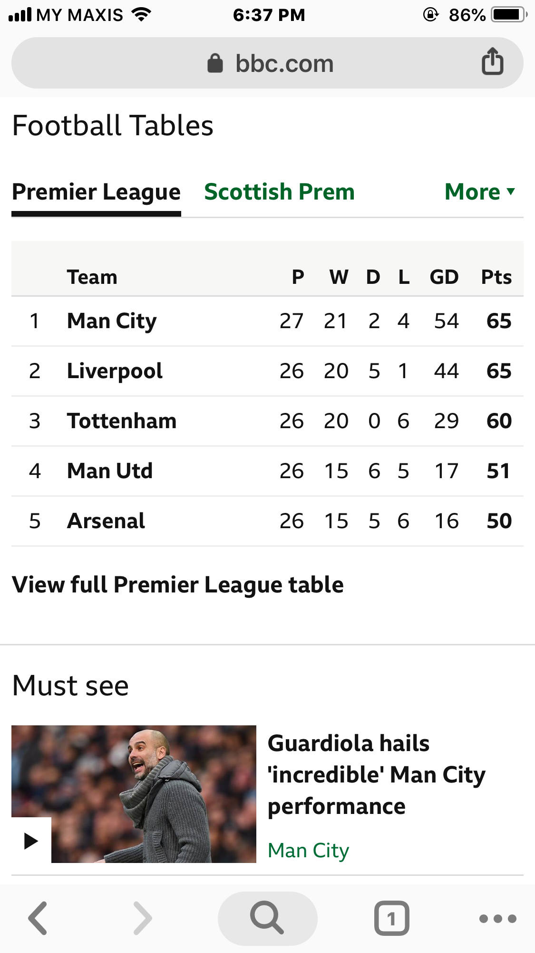
Task: Open the Man Utd team row
Action: click(x=267, y=471)
